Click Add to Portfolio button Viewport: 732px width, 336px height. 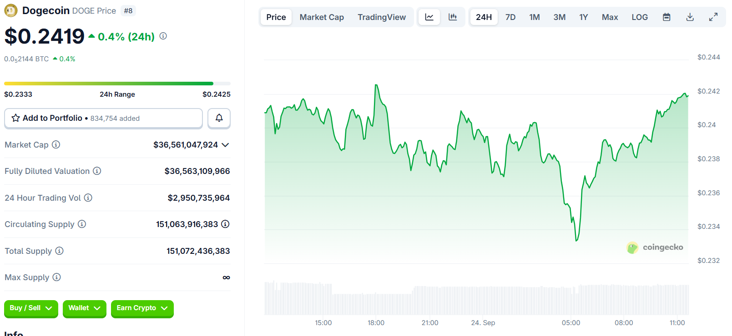[103, 118]
